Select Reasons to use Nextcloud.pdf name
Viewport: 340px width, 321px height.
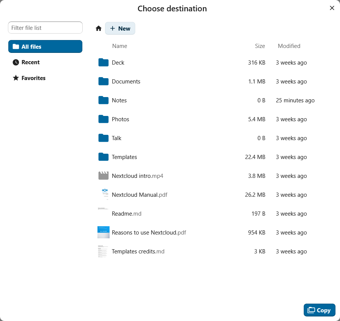(149, 232)
